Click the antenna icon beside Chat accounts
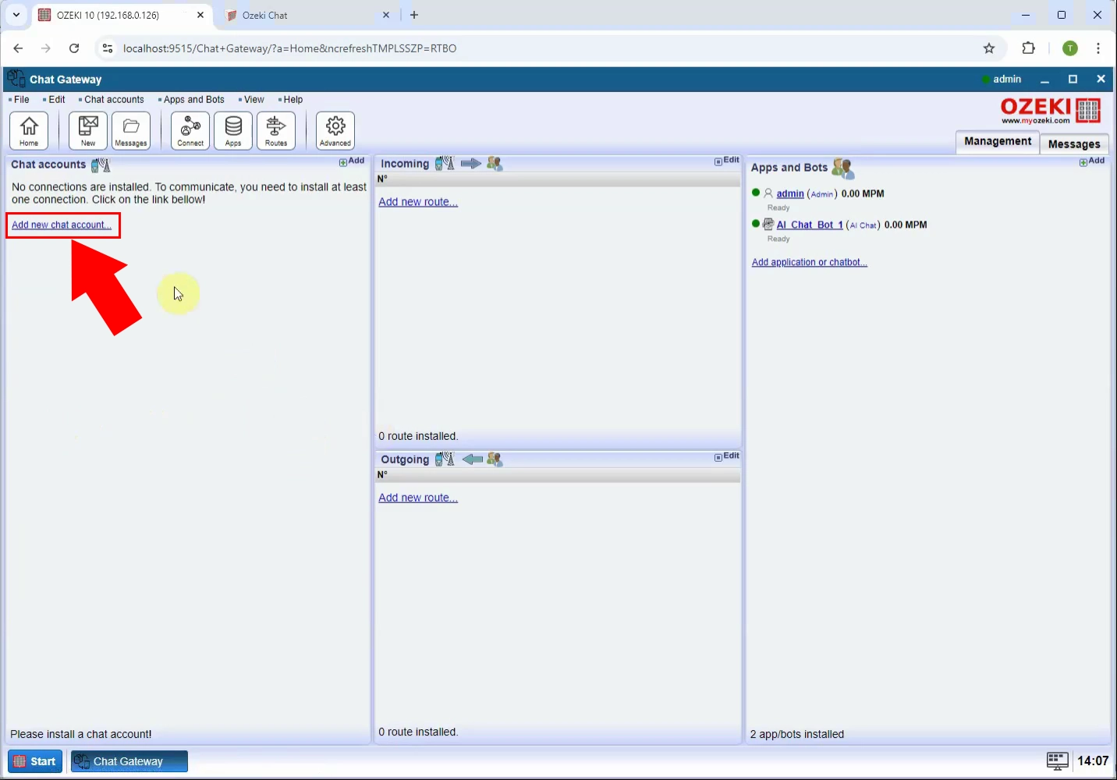 pyautogui.click(x=101, y=165)
